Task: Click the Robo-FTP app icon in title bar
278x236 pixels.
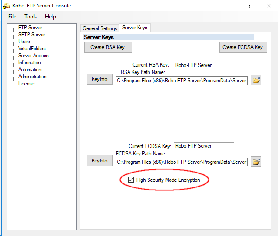Action: pyautogui.click(x=7, y=6)
